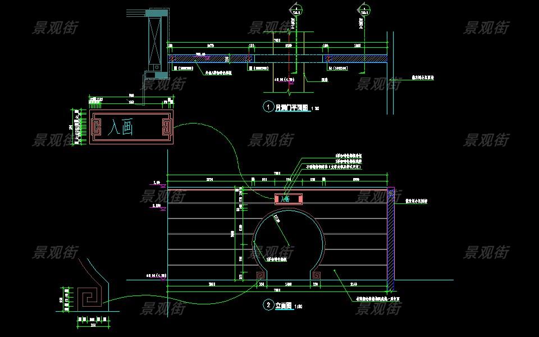Click the small plaque above the moon gate
This screenshot has height=337, width=539.
pos(289,198)
